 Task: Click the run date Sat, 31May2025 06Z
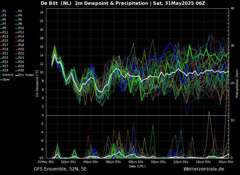(x=179, y=3)
